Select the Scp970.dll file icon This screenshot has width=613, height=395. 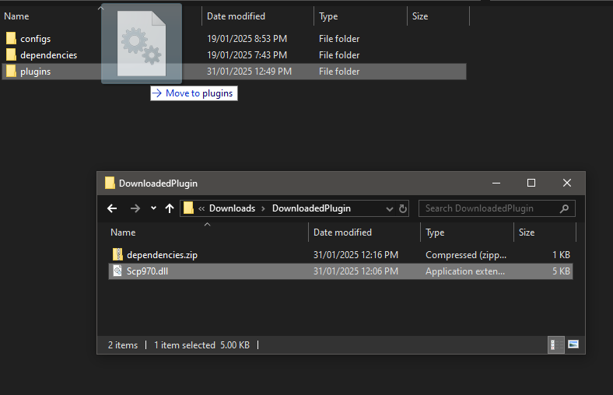(x=117, y=271)
